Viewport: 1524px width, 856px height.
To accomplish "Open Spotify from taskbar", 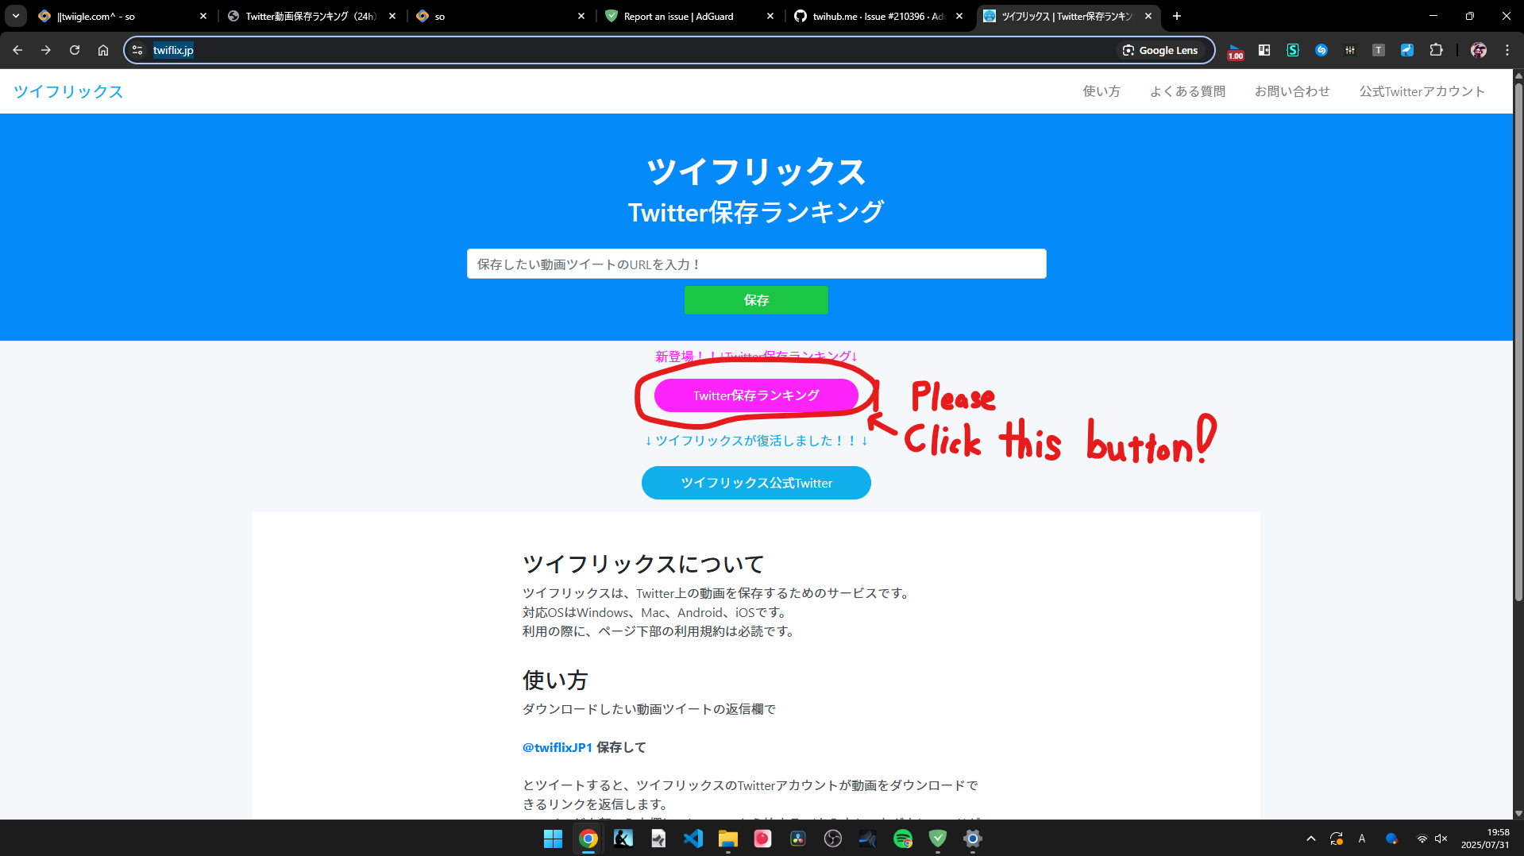I will click(903, 839).
